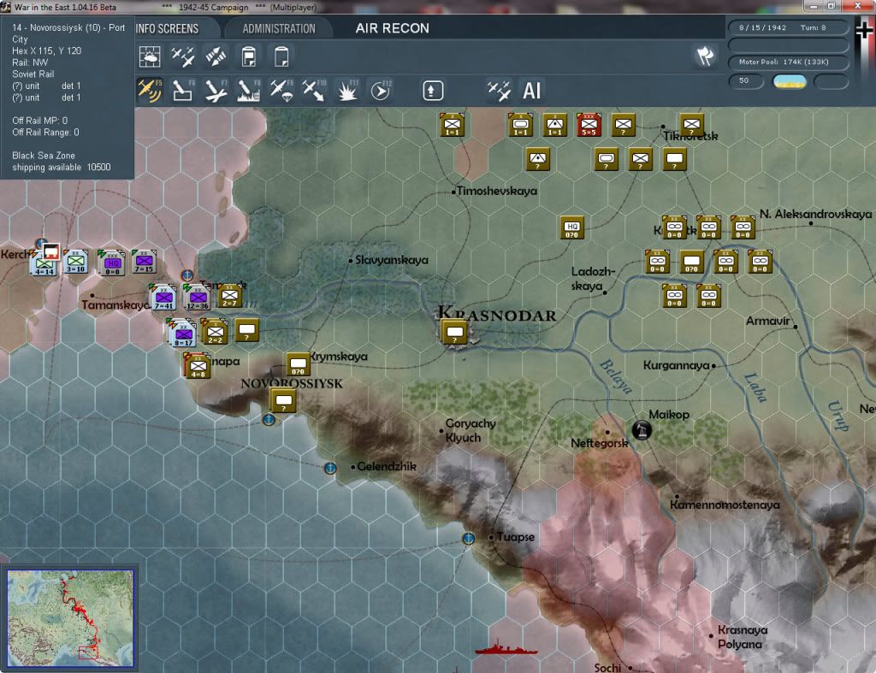The image size is (876, 673).
Task: Open the ADMINISTRATION tab
Action: [x=279, y=28]
